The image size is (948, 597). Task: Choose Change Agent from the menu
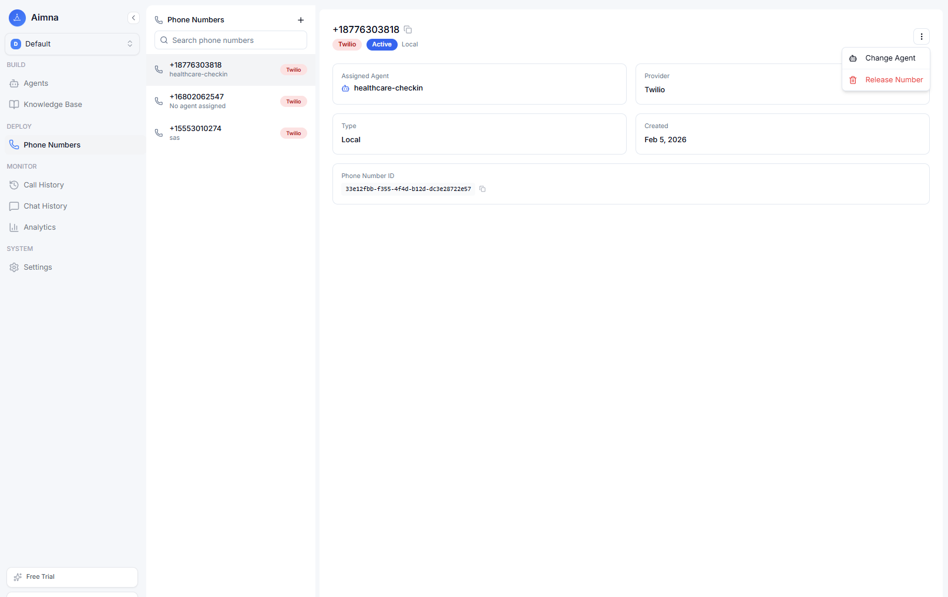pyautogui.click(x=886, y=58)
